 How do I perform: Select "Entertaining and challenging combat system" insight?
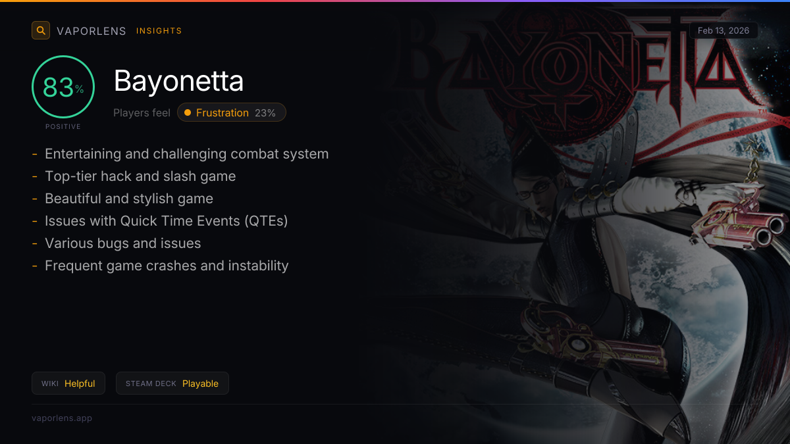tap(186, 154)
